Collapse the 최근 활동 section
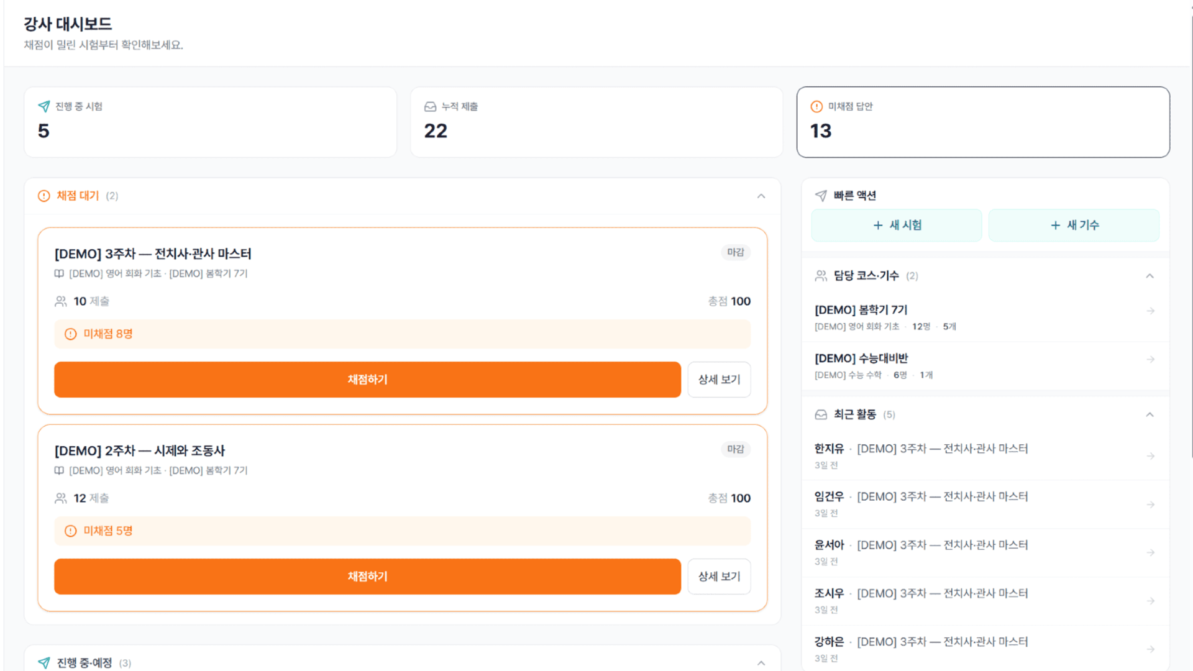 point(1150,414)
